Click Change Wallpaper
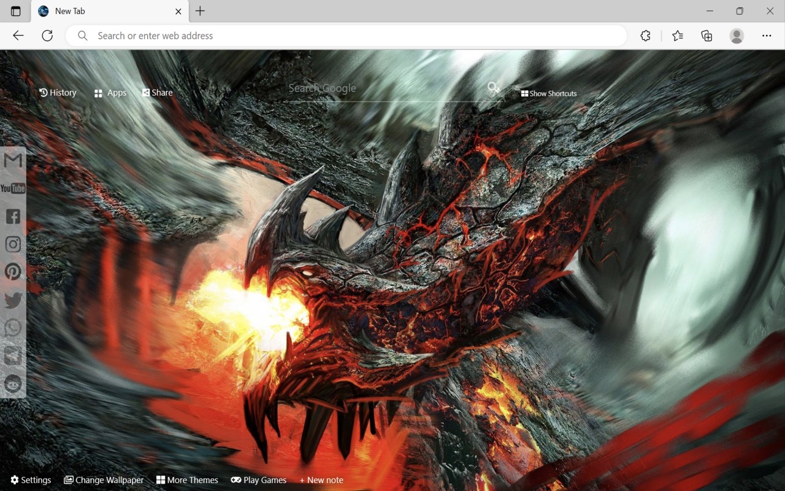This screenshot has width=785, height=491. 104,480
